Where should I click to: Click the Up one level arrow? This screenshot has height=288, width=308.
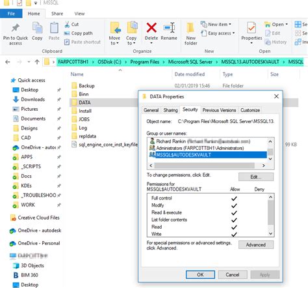click(x=37, y=62)
